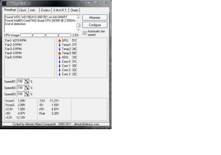Click the 'Fan2: 0 RPM' reading
The width and height of the screenshot is (221, 155).
click(13, 45)
